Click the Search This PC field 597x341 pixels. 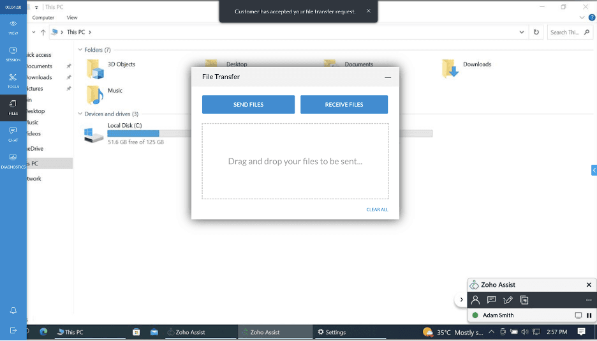point(570,33)
